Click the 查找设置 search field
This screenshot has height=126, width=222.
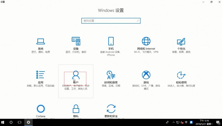pyautogui.click(x=111, y=21)
